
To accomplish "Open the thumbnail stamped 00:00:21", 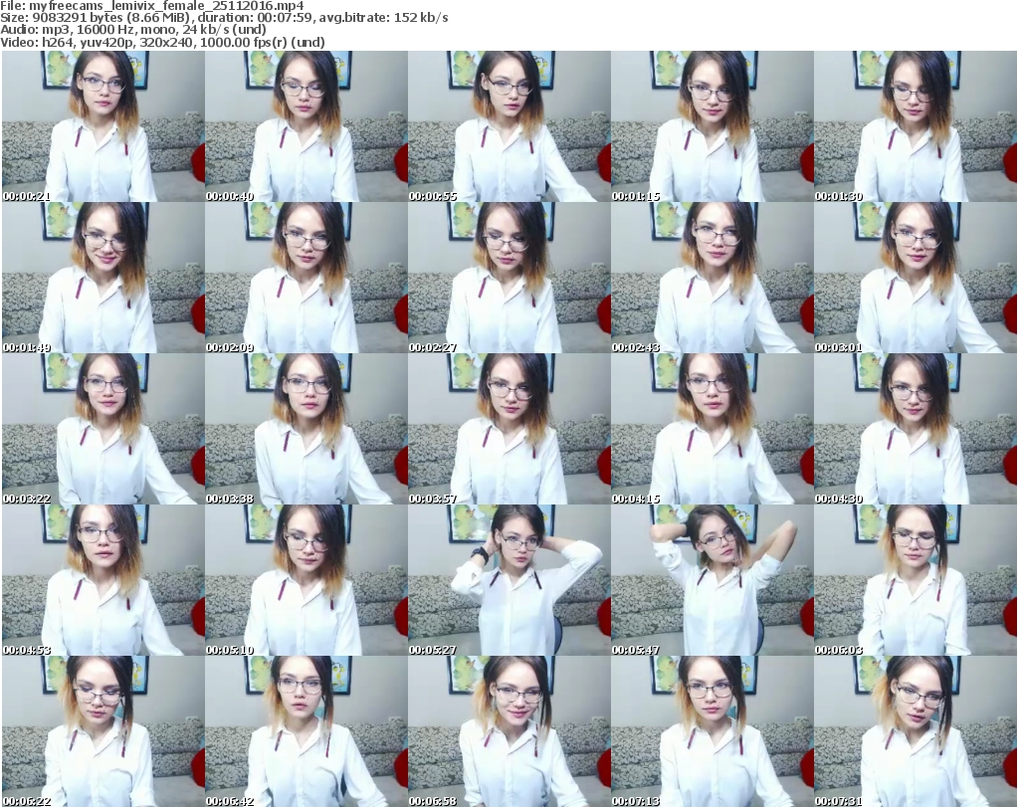I will pos(103,126).
